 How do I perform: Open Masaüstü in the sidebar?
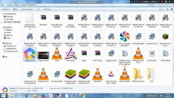[8, 16]
